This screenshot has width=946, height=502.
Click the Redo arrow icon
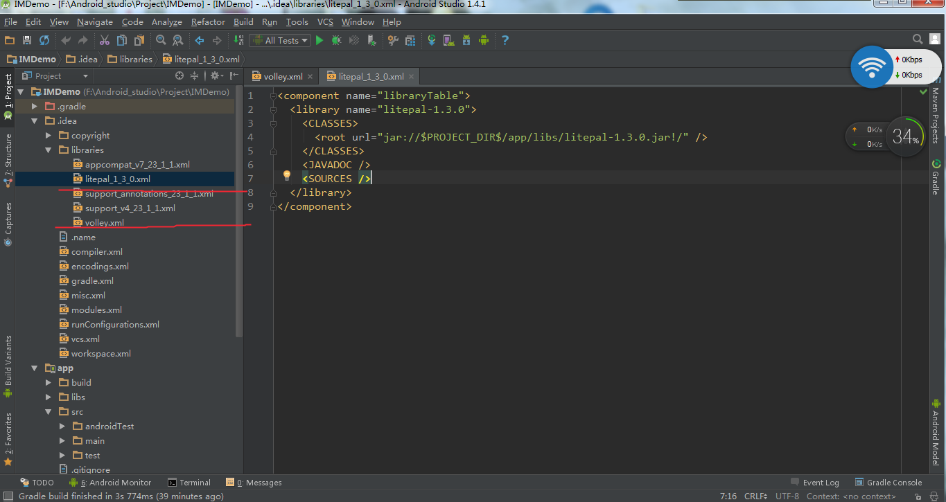point(83,40)
